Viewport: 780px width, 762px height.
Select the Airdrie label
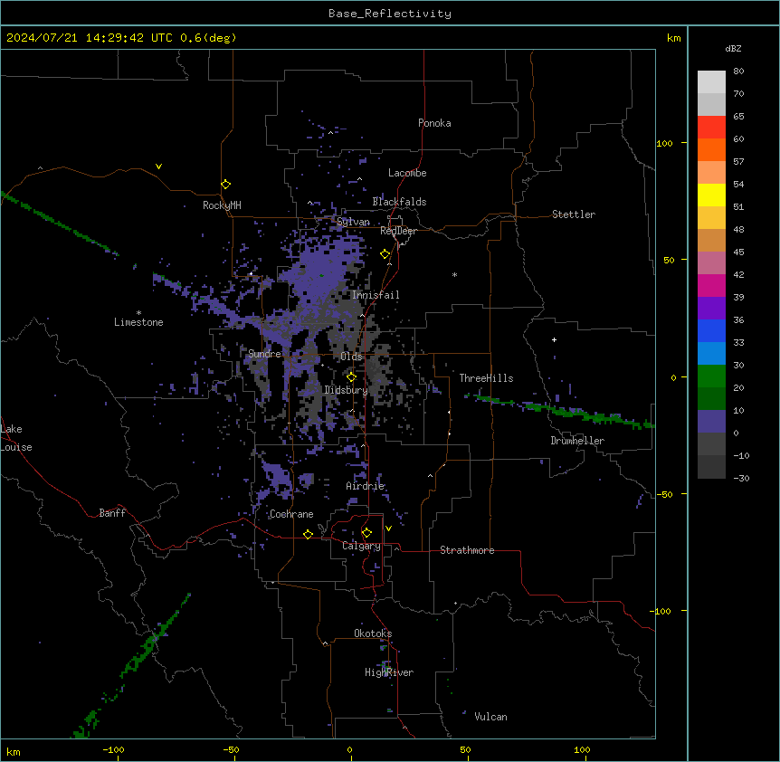pyautogui.click(x=366, y=486)
